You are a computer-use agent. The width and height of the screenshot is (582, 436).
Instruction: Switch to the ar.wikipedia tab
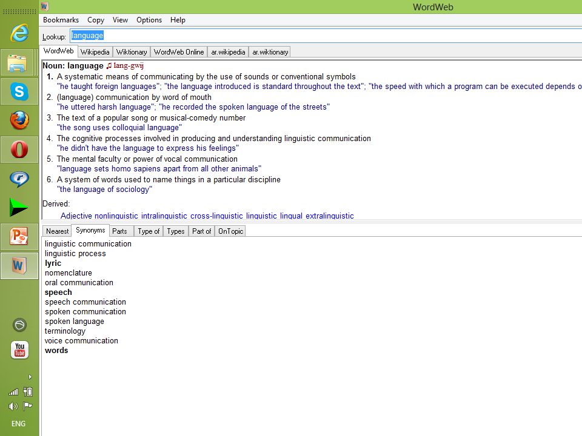[x=229, y=52]
